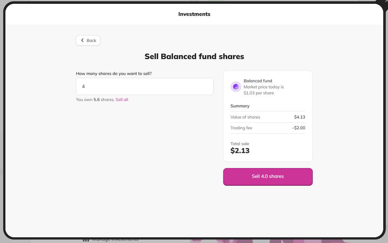Click the Balanced fund name in summary card
This screenshot has height=243, width=388.
click(258, 81)
